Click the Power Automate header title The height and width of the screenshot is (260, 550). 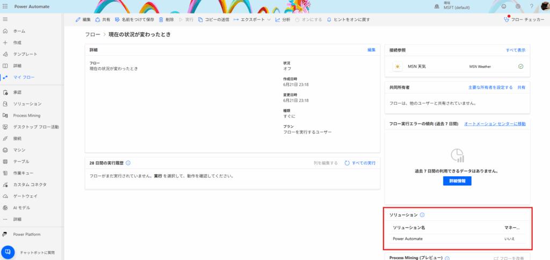(32, 6)
